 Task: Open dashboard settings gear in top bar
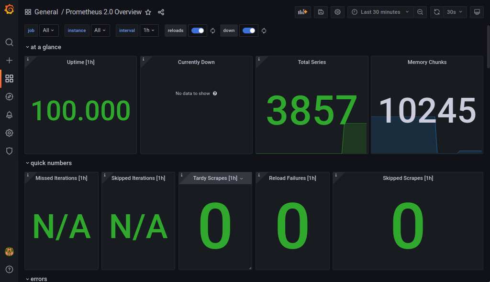337,12
